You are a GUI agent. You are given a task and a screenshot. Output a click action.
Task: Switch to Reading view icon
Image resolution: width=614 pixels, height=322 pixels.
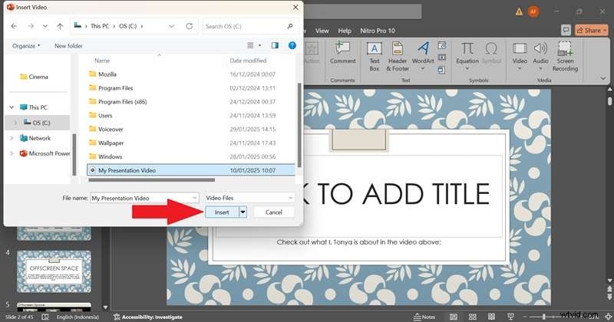point(491,317)
